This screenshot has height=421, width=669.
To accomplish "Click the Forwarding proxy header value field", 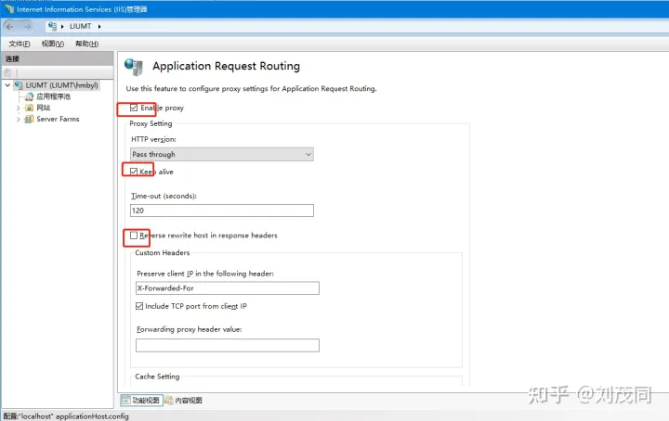I will pos(228,345).
